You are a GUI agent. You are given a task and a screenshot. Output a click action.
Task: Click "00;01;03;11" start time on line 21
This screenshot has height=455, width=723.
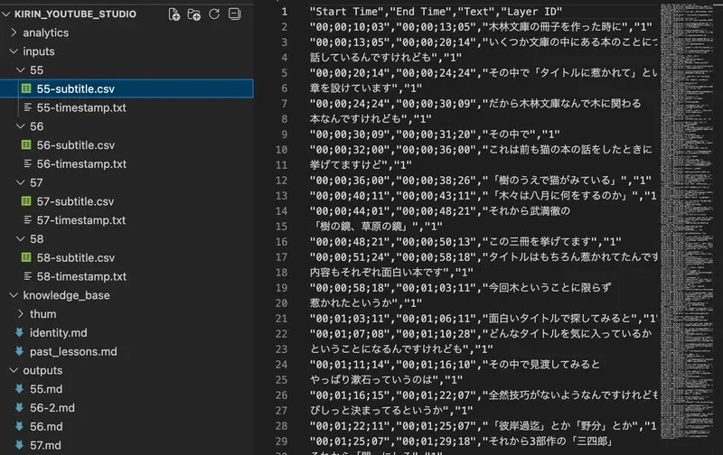(350, 318)
